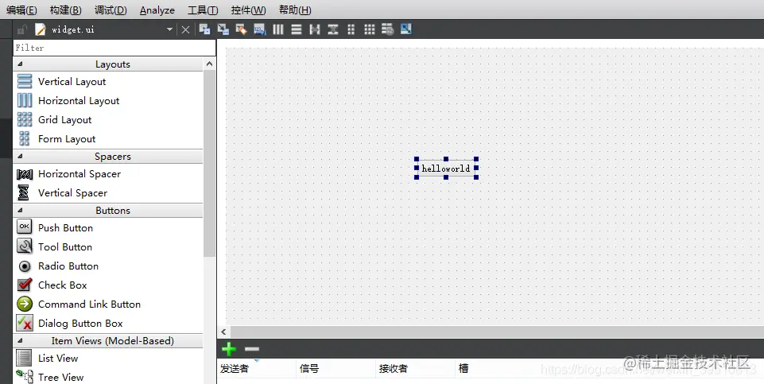This screenshot has width=764, height=384.
Task: Select the Check Box widget icon
Action: (x=25, y=285)
